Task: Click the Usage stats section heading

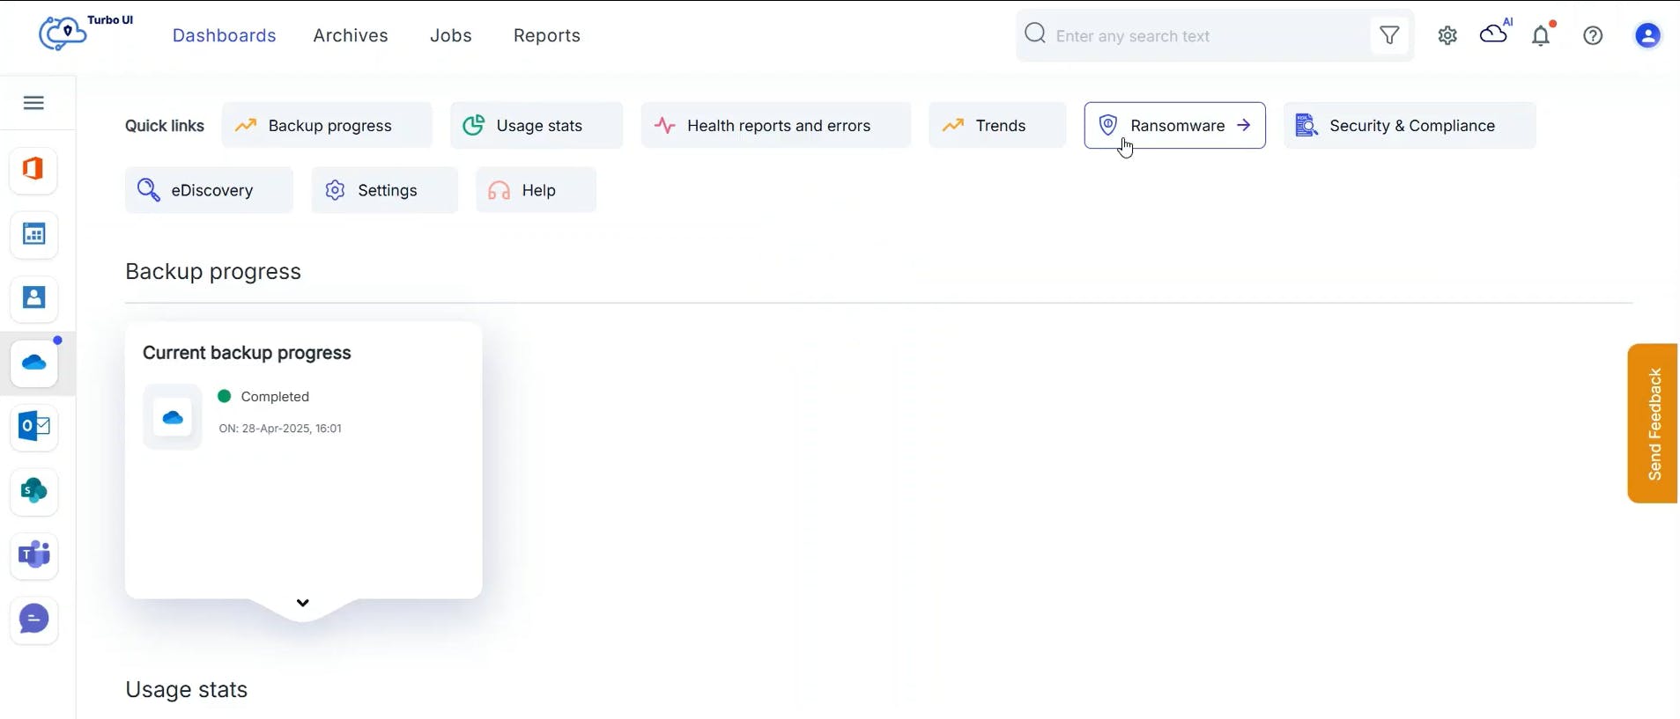Action: [x=186, y=690]
